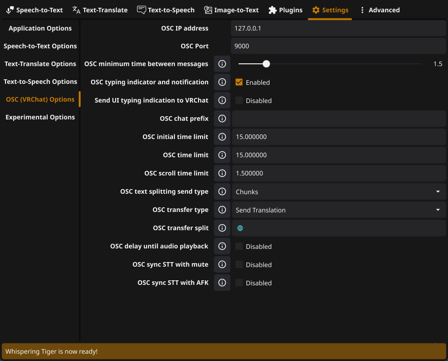The height and width of the screenshot is (361, 448).
Task: Click the OSC Port input field
Action: (x=338, y=46)
